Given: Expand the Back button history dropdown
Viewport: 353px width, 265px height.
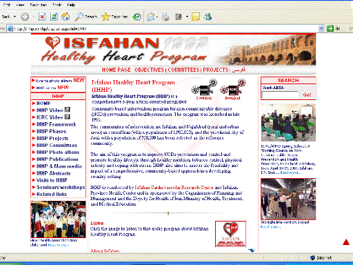Looking at the screenshot, I should (14, 17).
